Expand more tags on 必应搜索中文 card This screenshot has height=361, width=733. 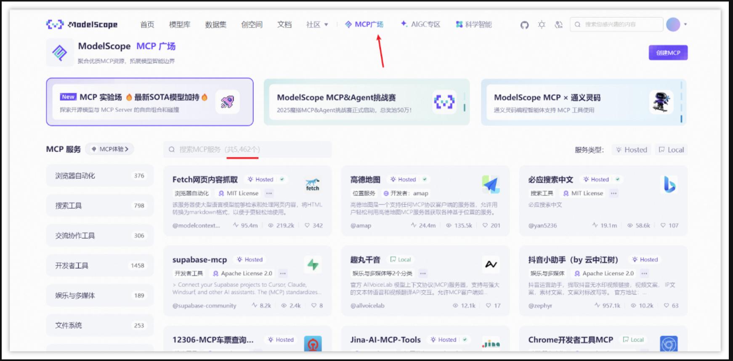coord(614,193)
